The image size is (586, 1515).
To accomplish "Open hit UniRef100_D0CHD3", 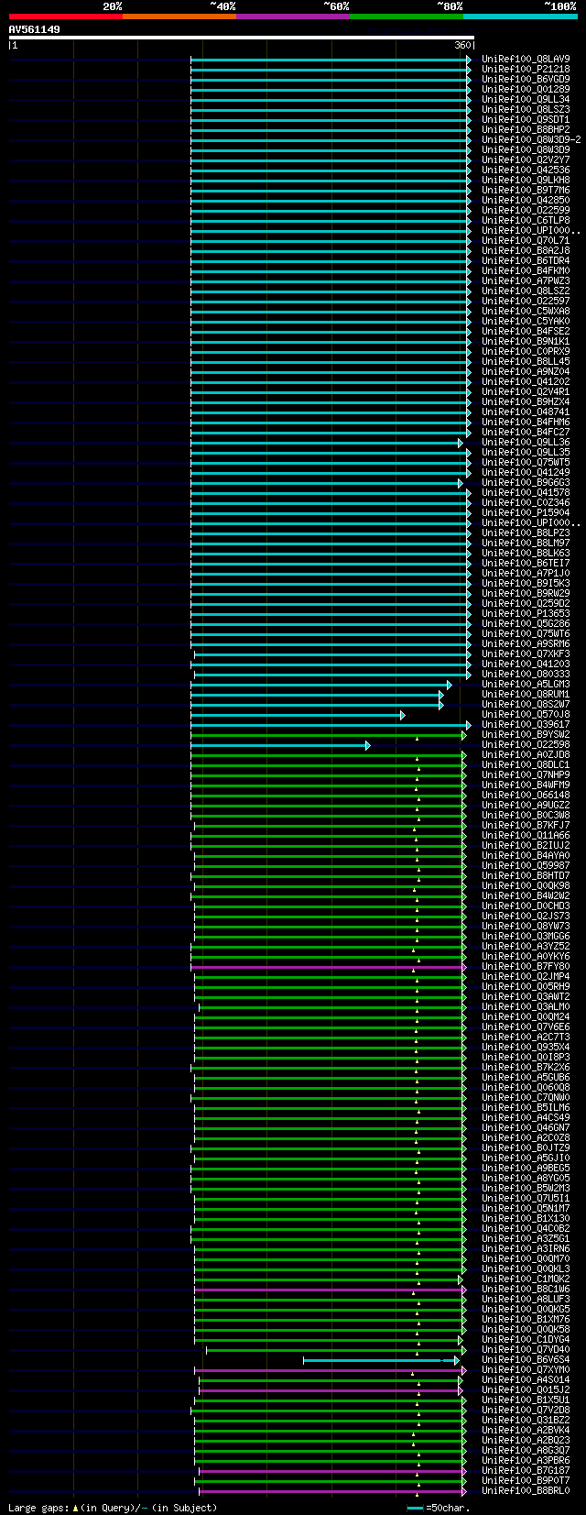I will [x=526, y=906].
